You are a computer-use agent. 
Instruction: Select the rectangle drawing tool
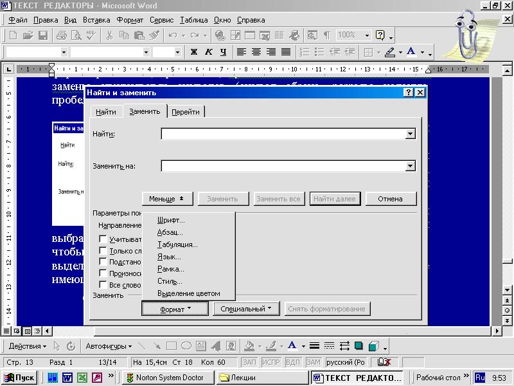click(x=172, y=346)
